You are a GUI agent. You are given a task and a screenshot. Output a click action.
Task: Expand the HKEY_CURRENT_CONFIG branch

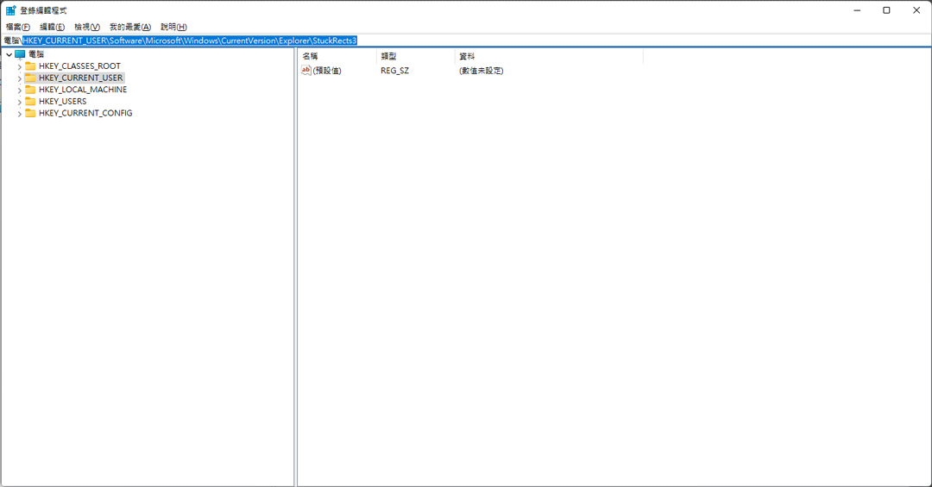click(19, 114)
